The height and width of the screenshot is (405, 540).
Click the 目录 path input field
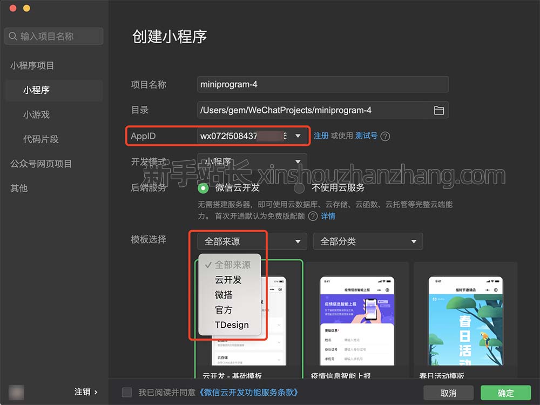pos(323,110)
